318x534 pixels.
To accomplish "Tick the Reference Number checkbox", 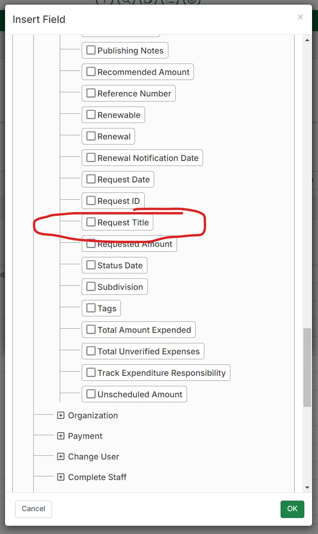I will 91,93.
